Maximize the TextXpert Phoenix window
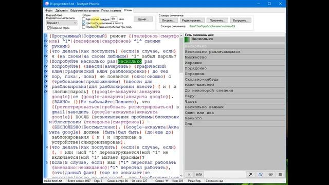 coord(269,4)
